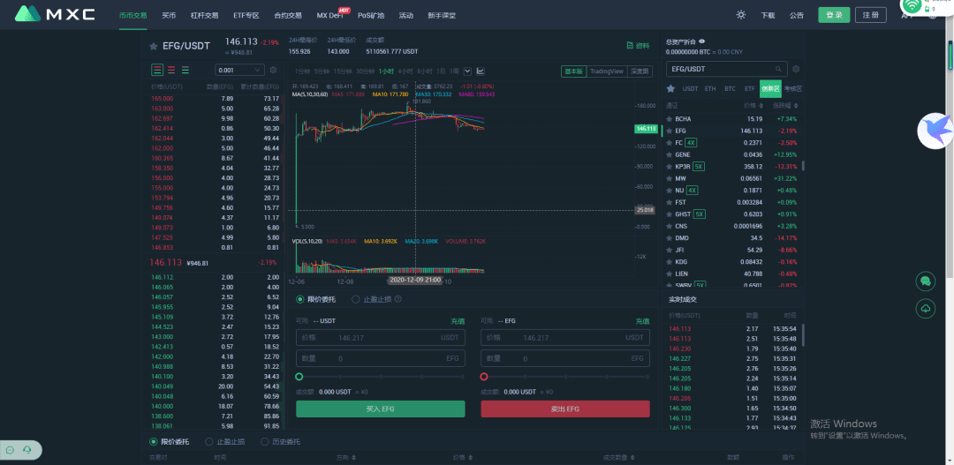Viewport: 954px width, 465px height.
Task: Click sell quantity 数量 input field
Action: [x=565, y=358]
